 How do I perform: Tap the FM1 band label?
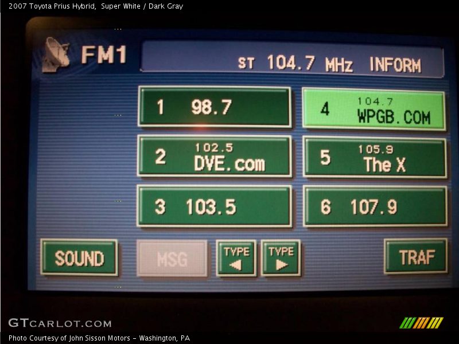(104, 54)
